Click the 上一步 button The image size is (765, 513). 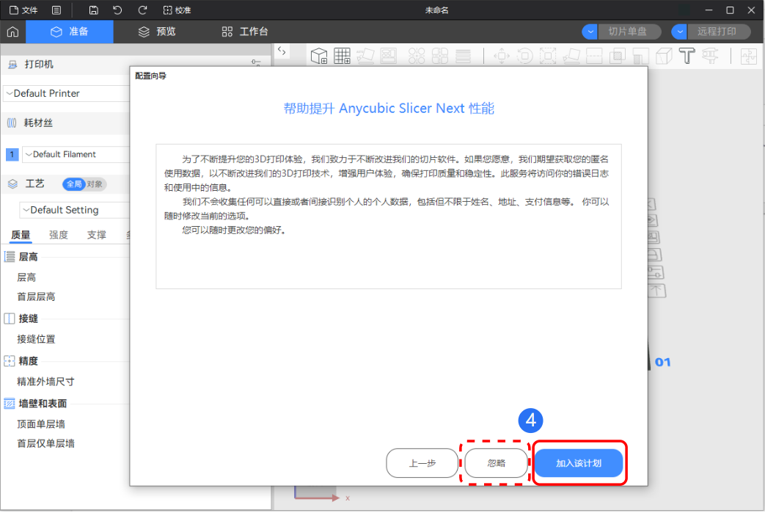422,463
